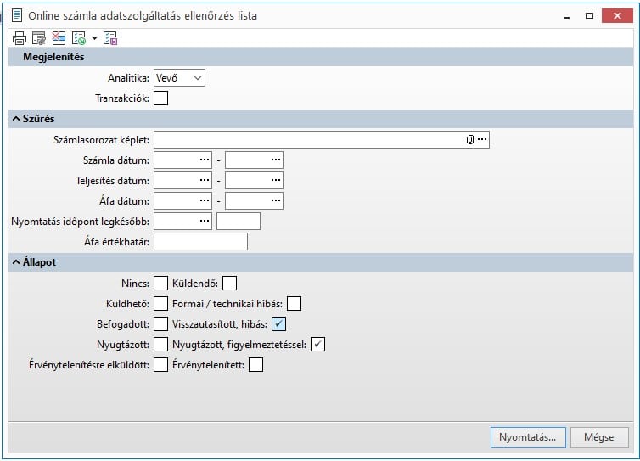640x461 pixels.
Task: Check the Nincs status checkbox
Action: pyautogui.click(x=160, y=283)
